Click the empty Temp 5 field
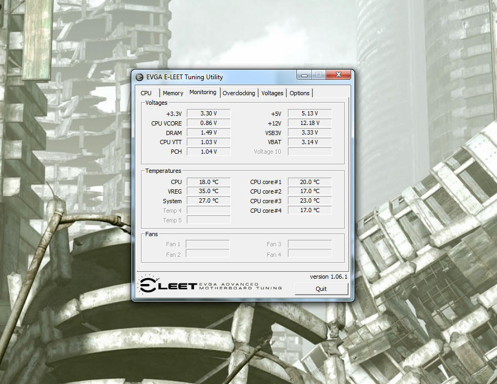 coord(209,220)
